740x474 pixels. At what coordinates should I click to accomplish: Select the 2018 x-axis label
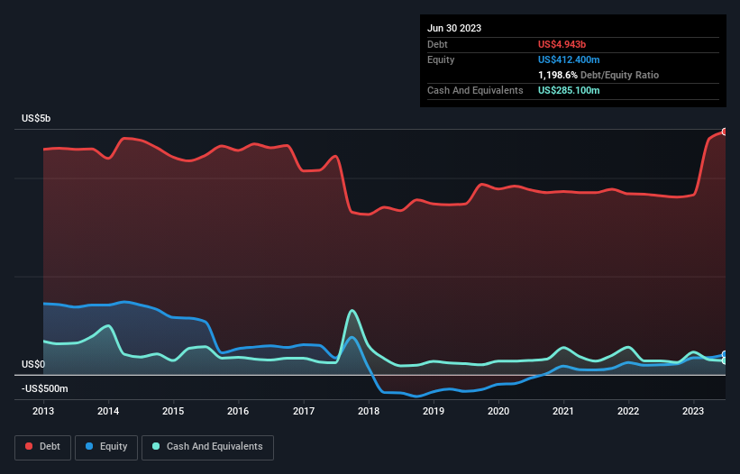click(369, 411)
